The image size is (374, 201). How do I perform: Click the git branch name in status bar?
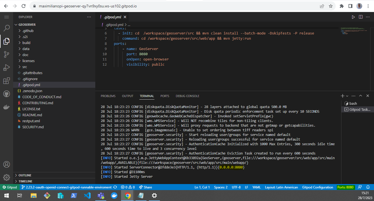coord(66,187)
